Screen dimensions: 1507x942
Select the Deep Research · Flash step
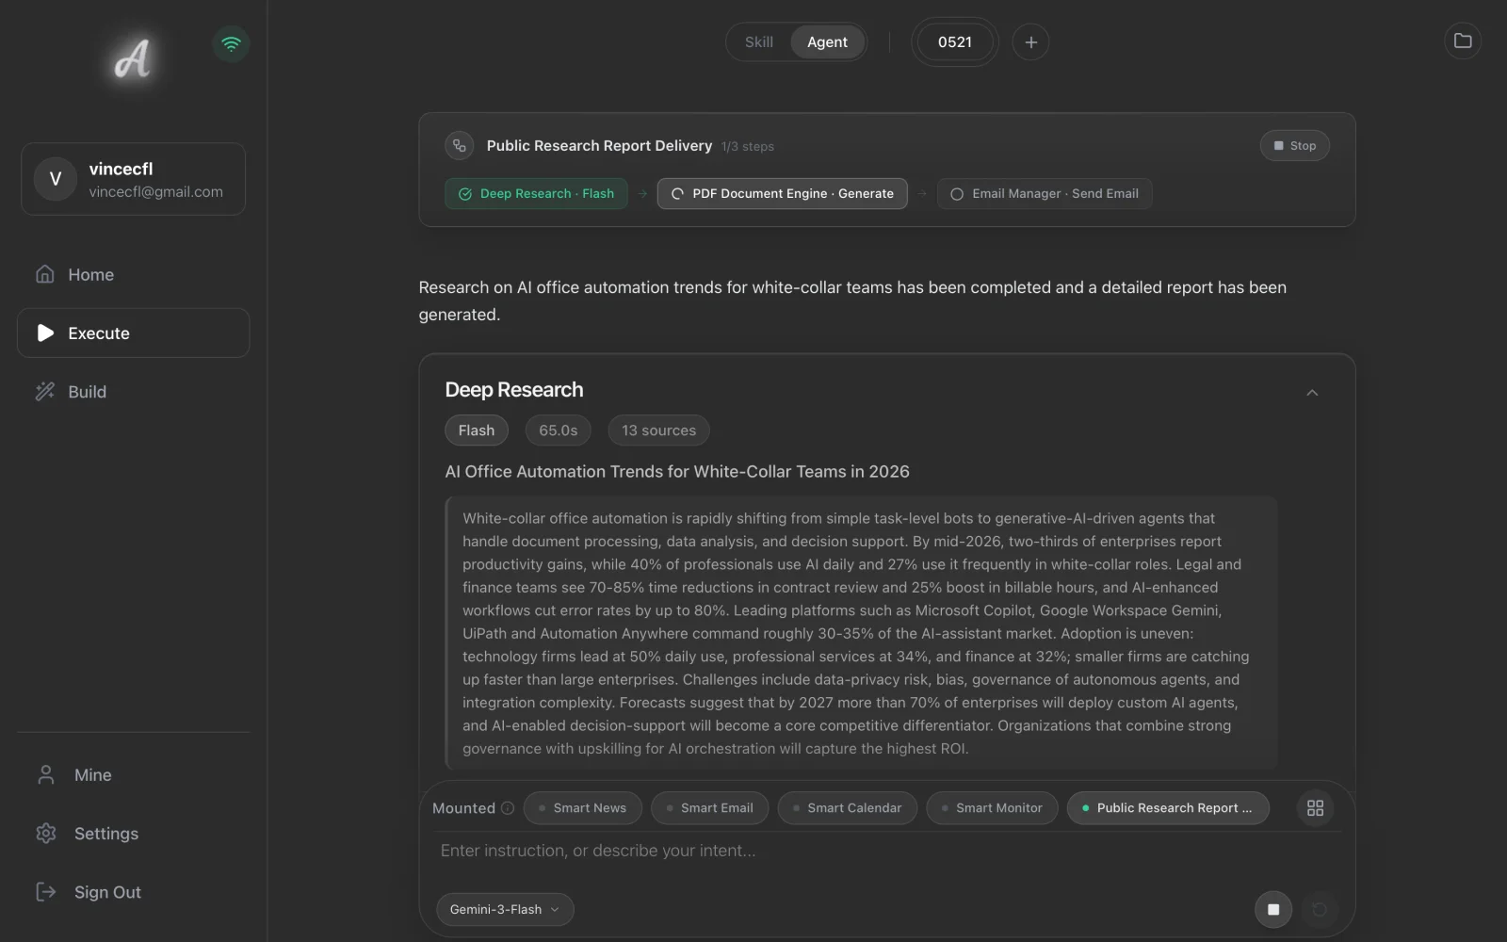tap(536, 194)
